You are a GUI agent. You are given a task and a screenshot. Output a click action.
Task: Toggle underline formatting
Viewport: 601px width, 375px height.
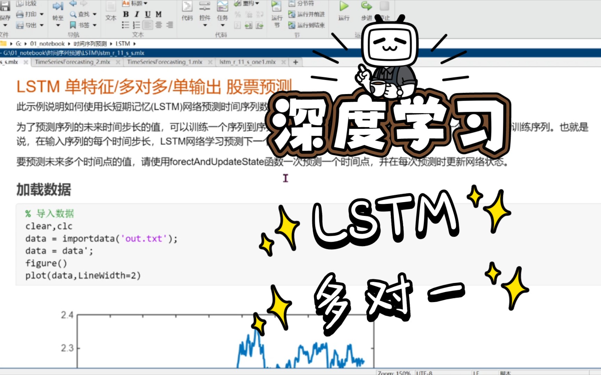coord(147,15)
